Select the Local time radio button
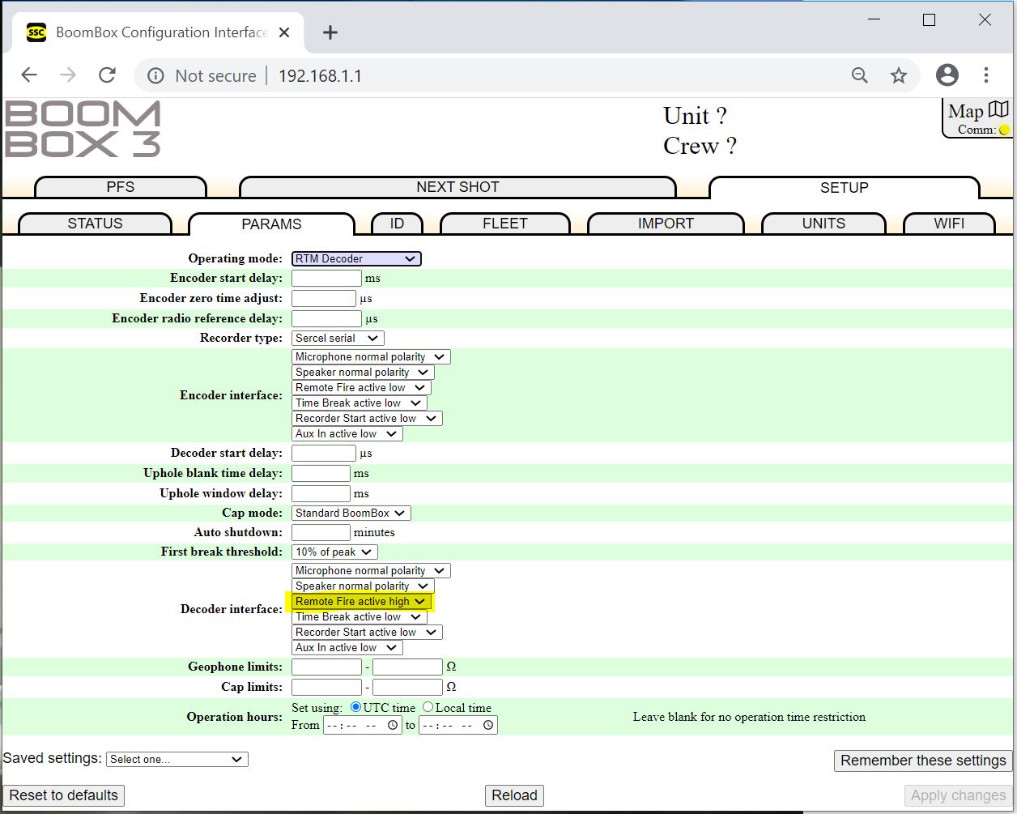Image resolution: width=1017 pixels, height=814 pixels. tap(428, 707)
